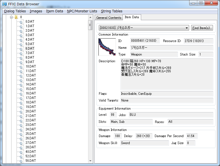Click the file icon next to 2.DAT
The height and width of the screenshot is (166, 220).
[x=21, y=31]
